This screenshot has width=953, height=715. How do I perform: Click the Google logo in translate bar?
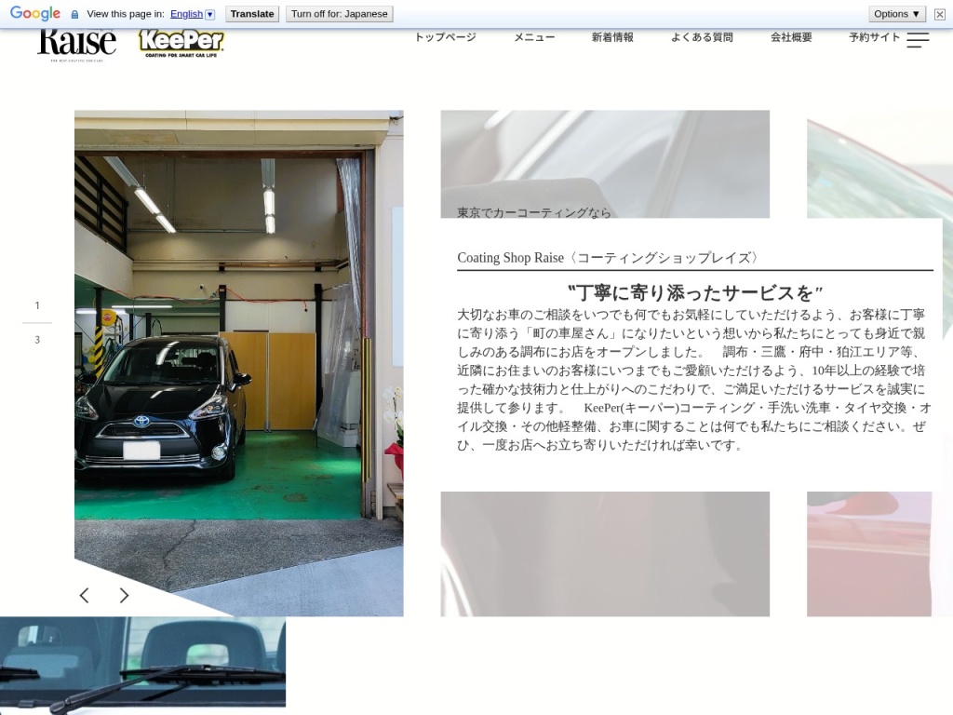click(x=35, y=14)
